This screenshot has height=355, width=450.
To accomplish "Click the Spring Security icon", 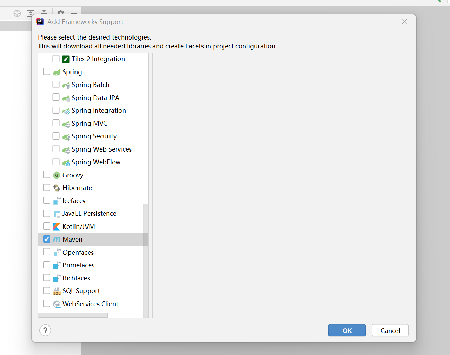I will [66, 137].
